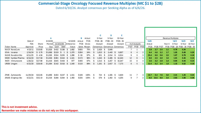Select the ANAB ticker cell

click(x=7, y=78)
